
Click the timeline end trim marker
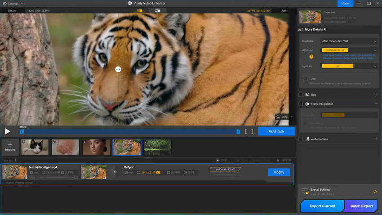coord(238,132)
